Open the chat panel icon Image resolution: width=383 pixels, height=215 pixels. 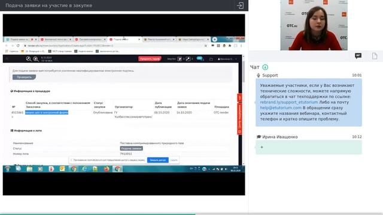(358, 56)
